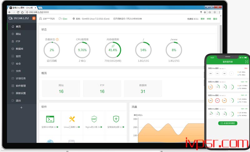Open the browser three-dot menu
Screen dimensions: 250x152
click(219, 12)
